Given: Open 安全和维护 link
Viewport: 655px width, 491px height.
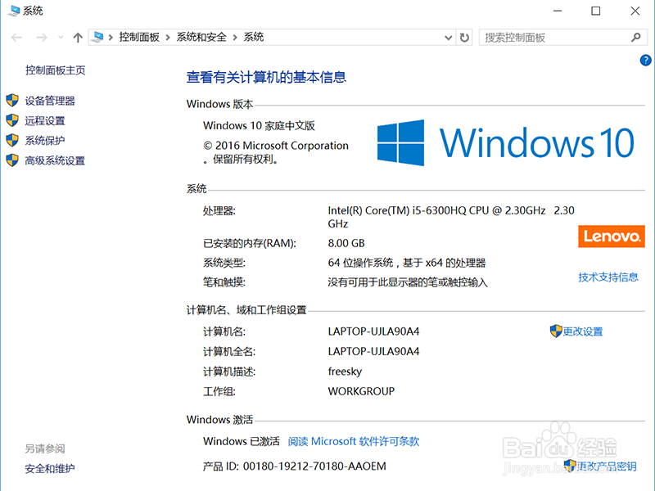Looking at the screenshot, I should tap(50, 468).
